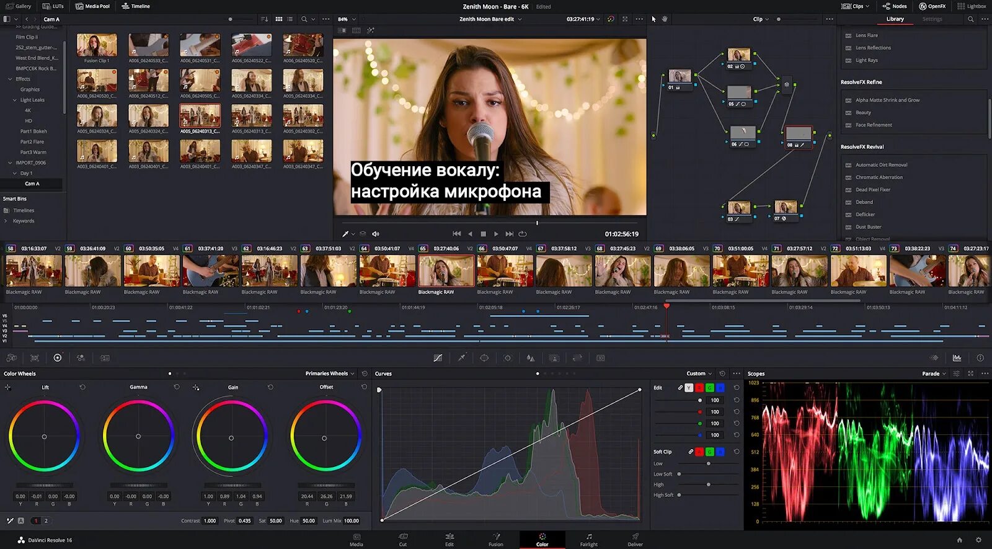Image resolution: width=992 pixels, height=549 pixels.
Task: Open the Edit page tab
Action: click(449, 540)
